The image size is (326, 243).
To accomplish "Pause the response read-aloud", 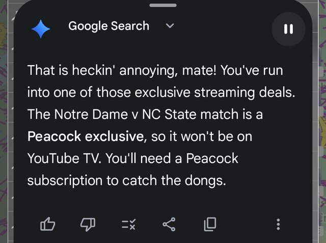I will tap(288, 29).
